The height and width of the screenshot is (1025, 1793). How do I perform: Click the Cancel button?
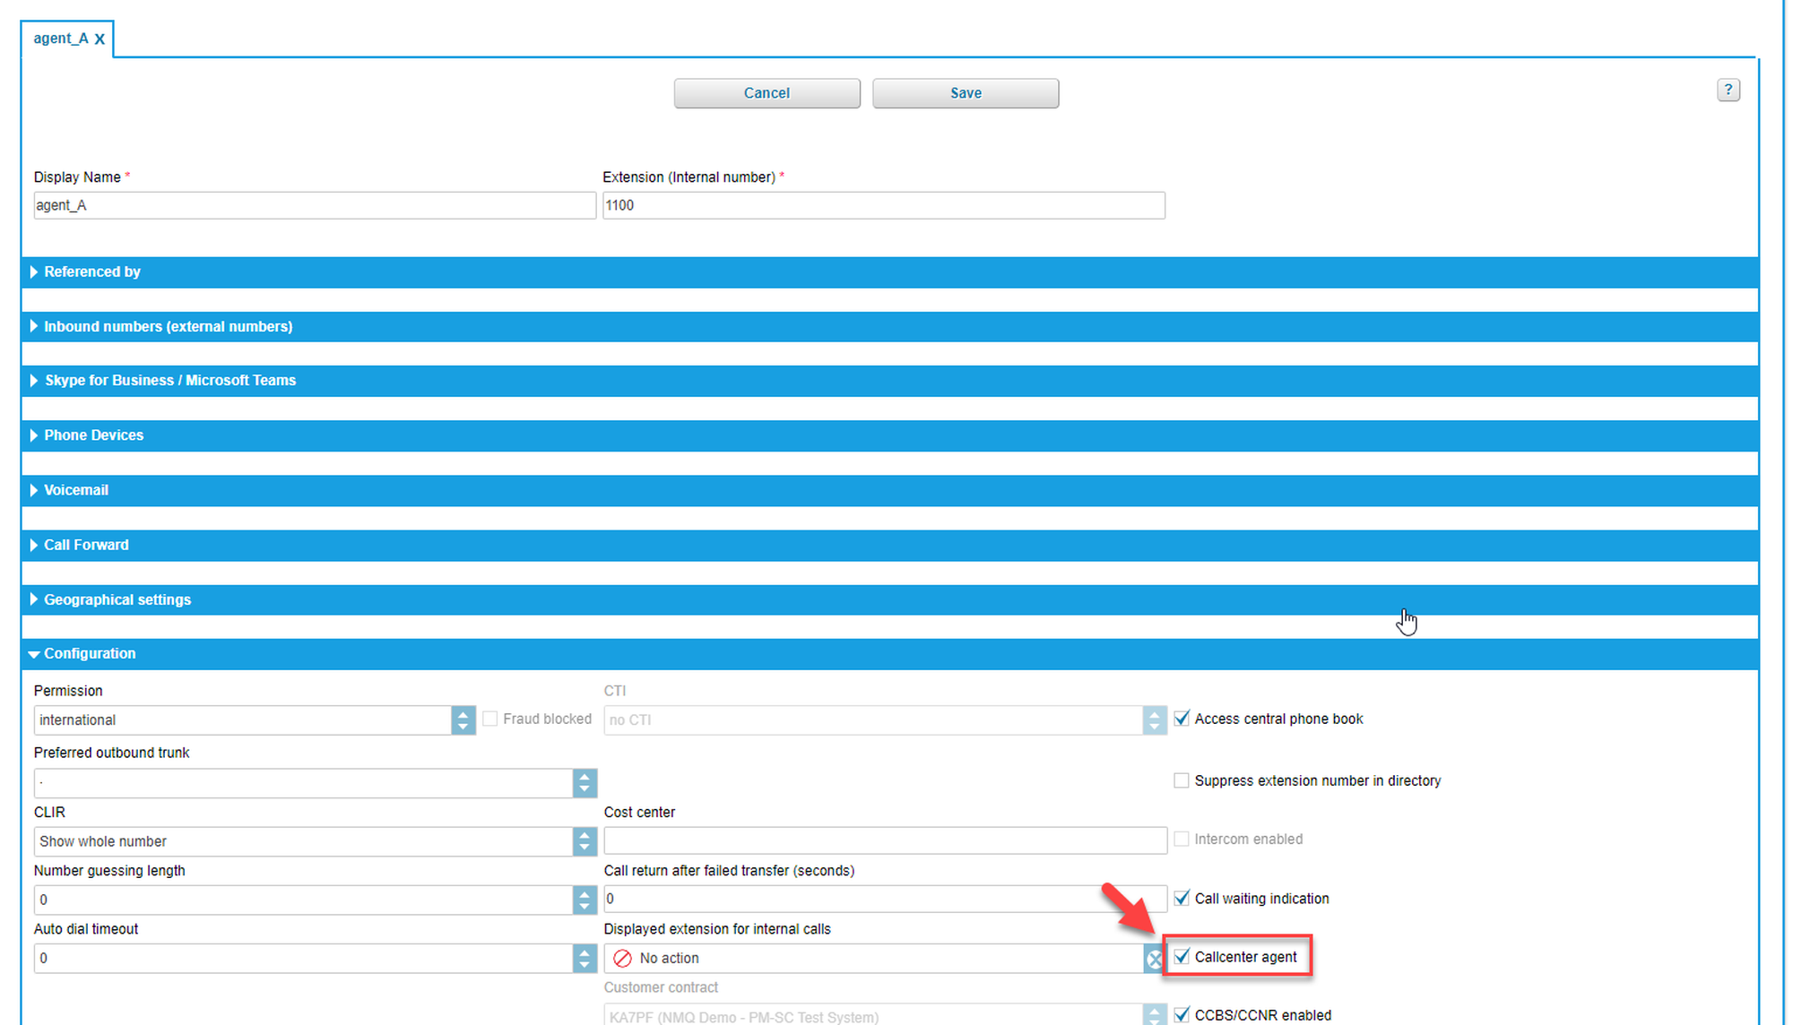point(767,93)
